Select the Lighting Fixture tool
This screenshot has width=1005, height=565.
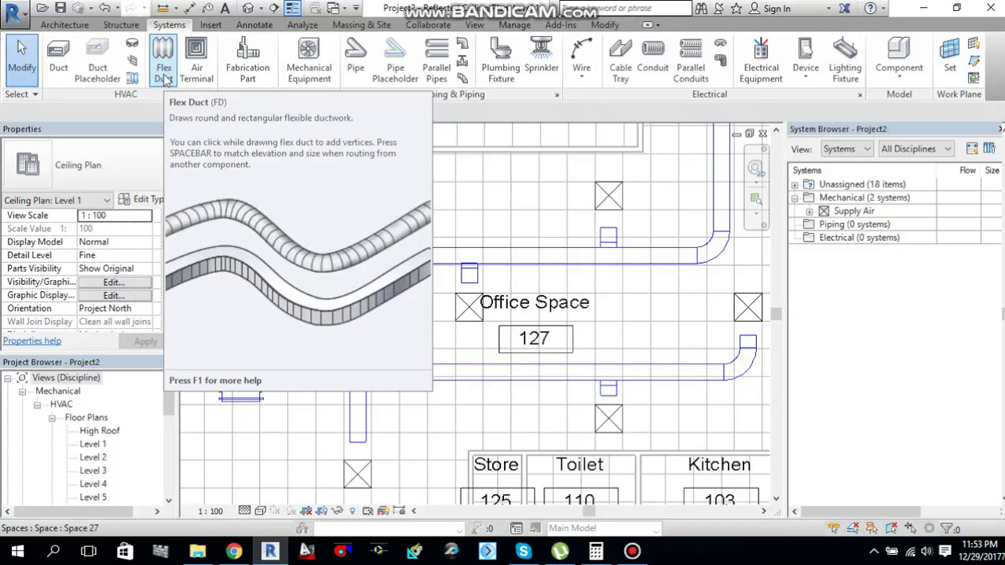click(x=845, y=61)
